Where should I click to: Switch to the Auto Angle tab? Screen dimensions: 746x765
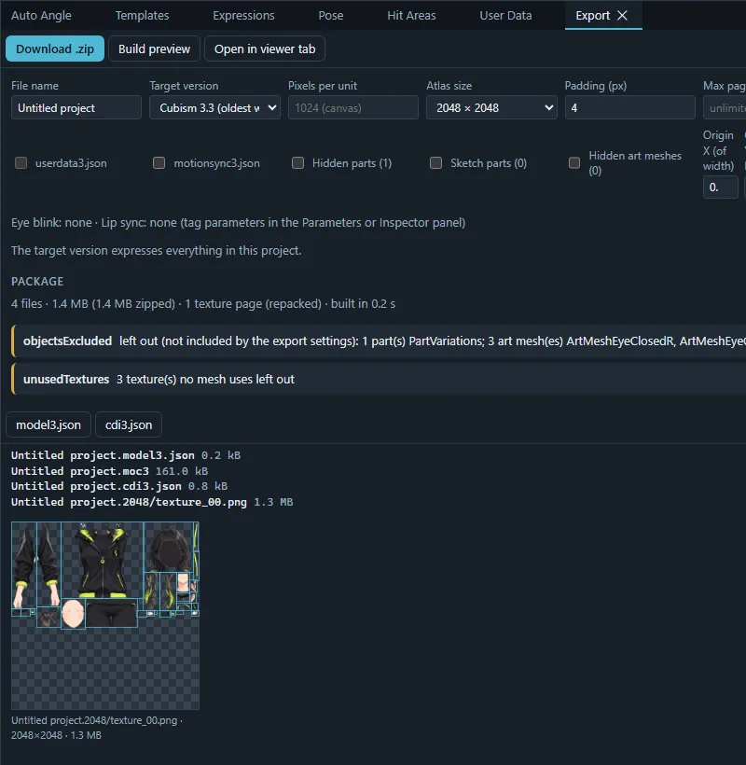[x=41, y=16]
